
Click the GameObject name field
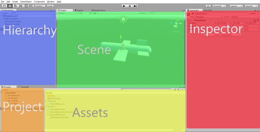221,14
